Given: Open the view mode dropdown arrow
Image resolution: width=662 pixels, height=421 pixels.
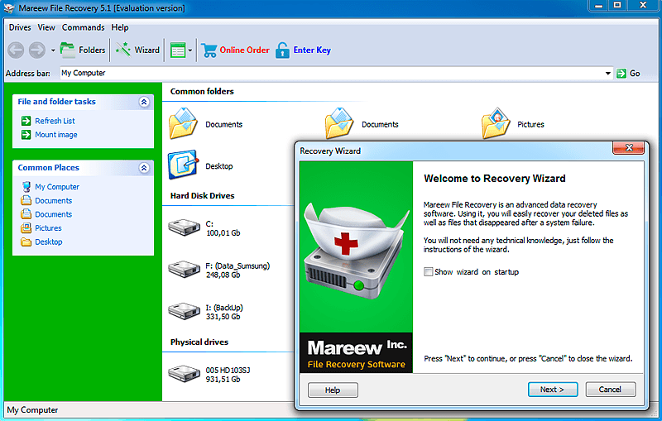Looking at the screenshot, I should tap(190, 50).
